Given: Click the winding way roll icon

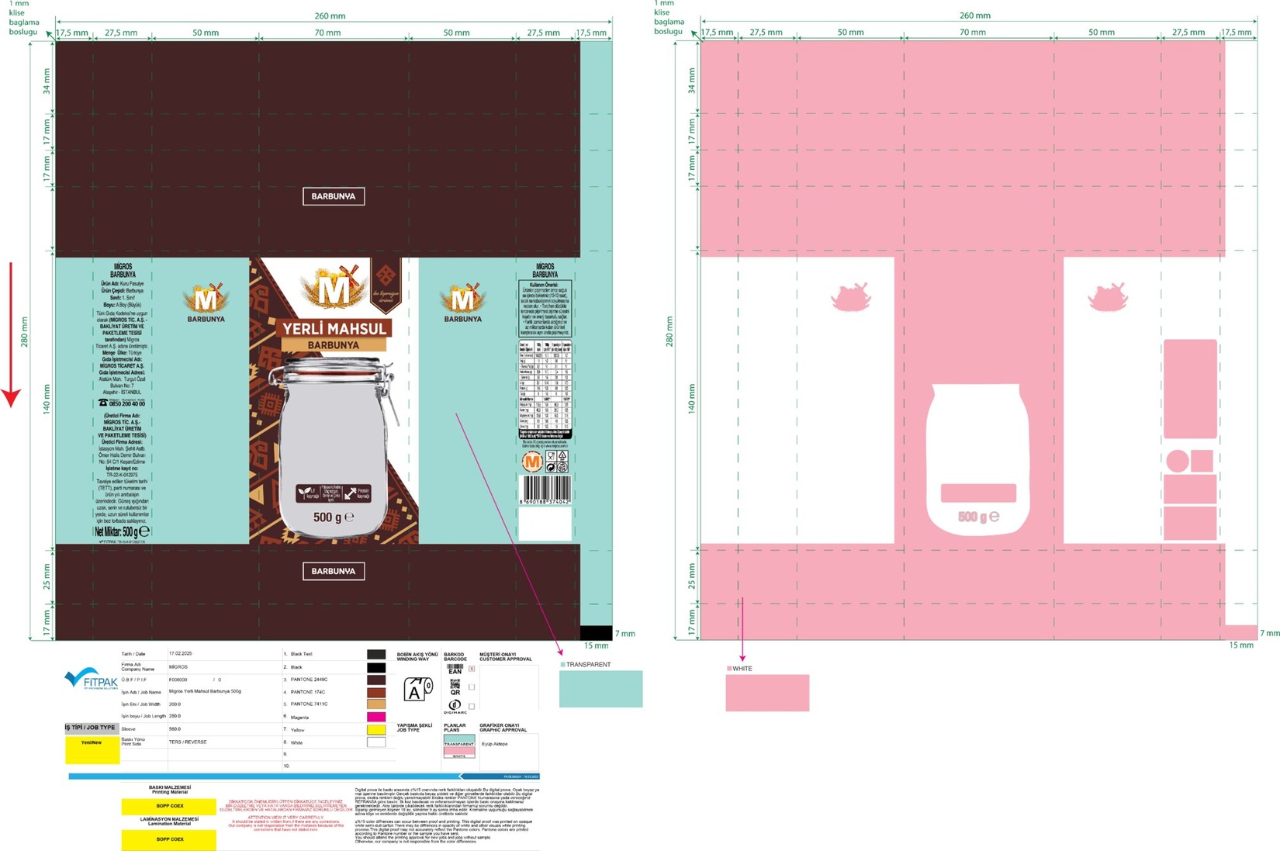Looking at the screenshot, I should pyautogui.click(x=418, y=689).
